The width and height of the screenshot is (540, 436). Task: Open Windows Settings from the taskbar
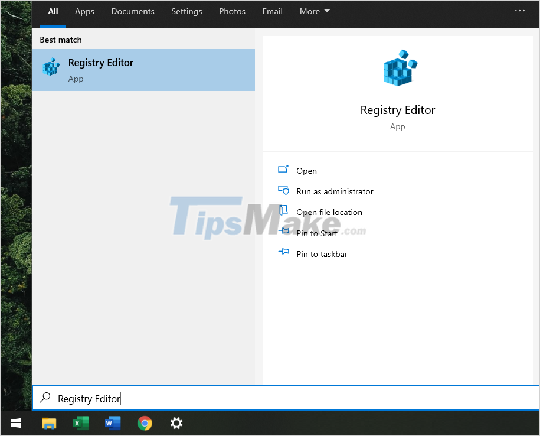pyautogui.click(x=176, y=424)
